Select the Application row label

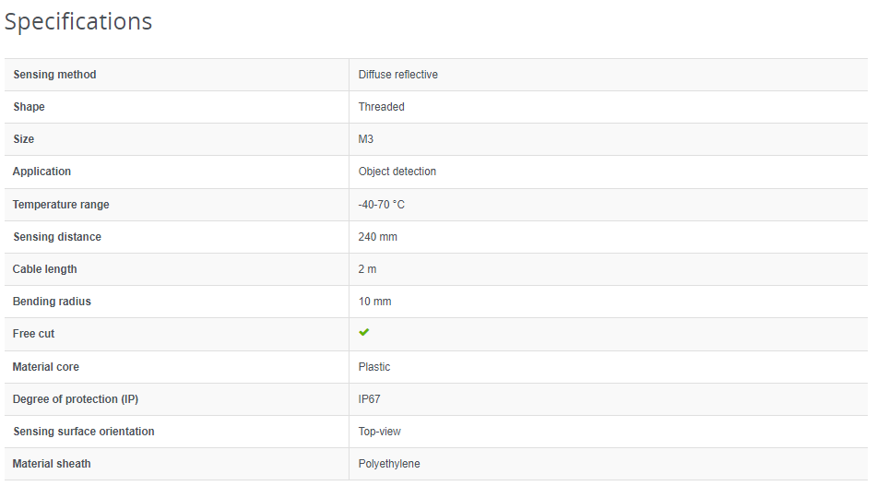click(x=41, y=172)
